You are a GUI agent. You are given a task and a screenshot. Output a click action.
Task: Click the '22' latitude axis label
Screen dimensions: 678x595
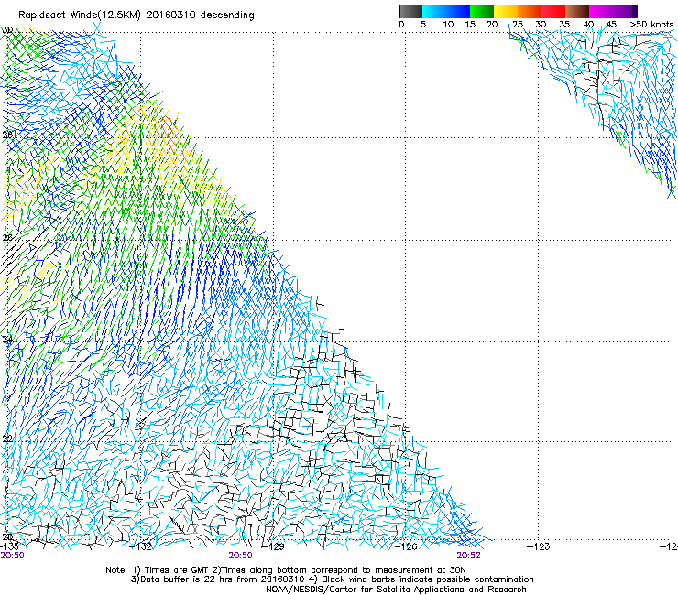tap(7, 438)
